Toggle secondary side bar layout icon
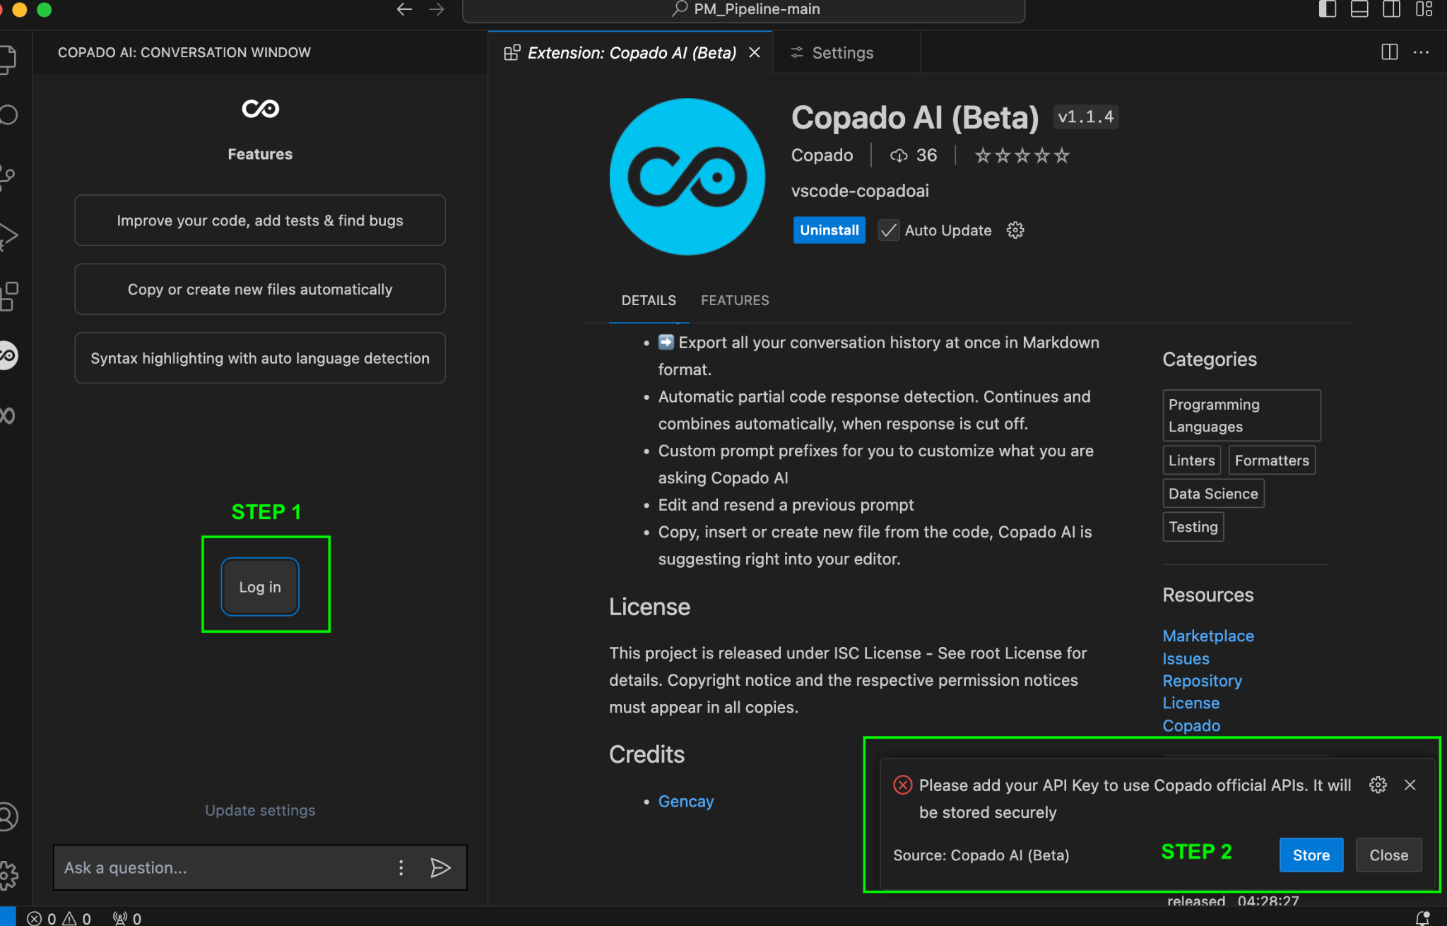 pyautogui.click(x=1392, y=9)
